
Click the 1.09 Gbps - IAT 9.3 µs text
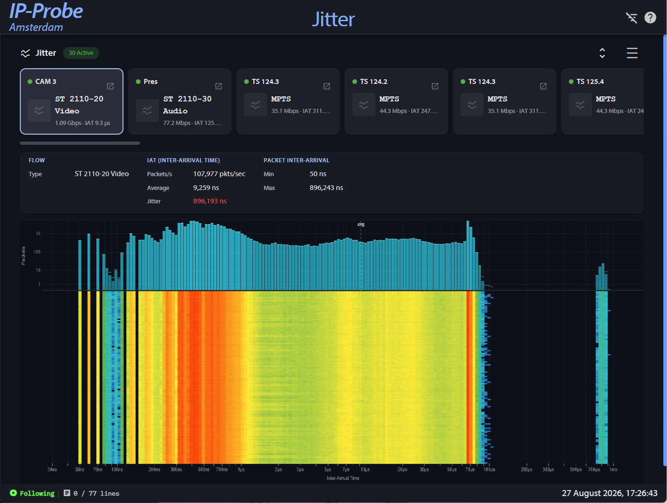[83, 123]
